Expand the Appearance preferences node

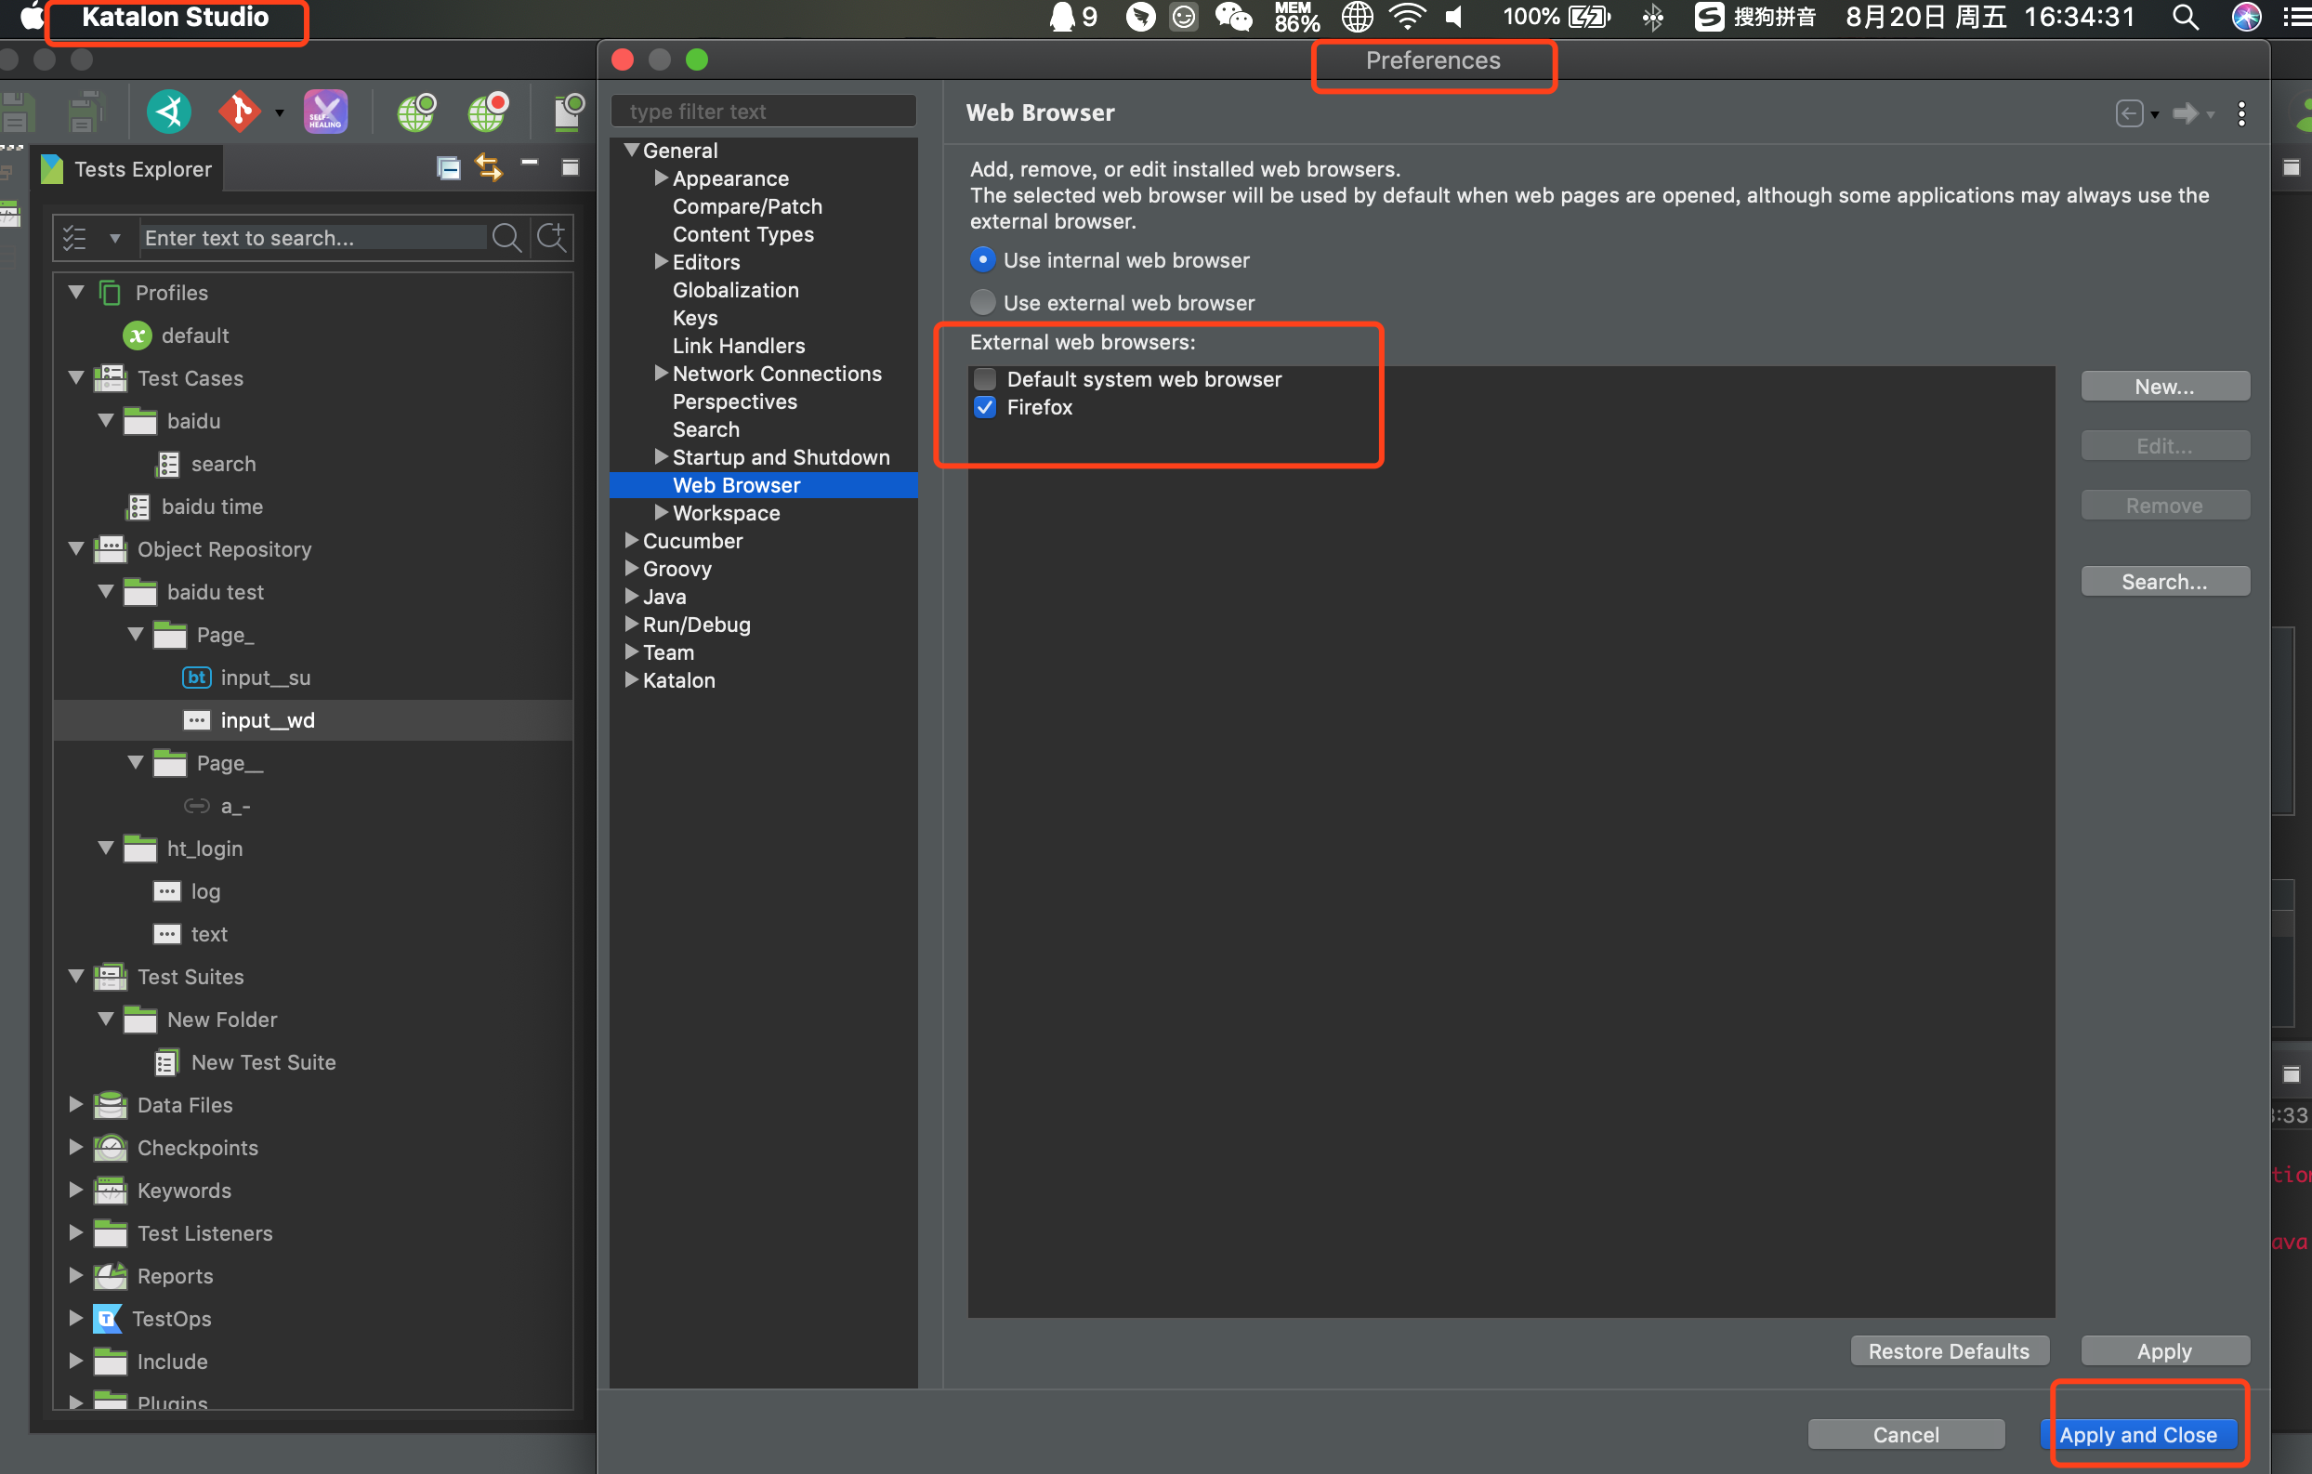[x=661, y=178]
